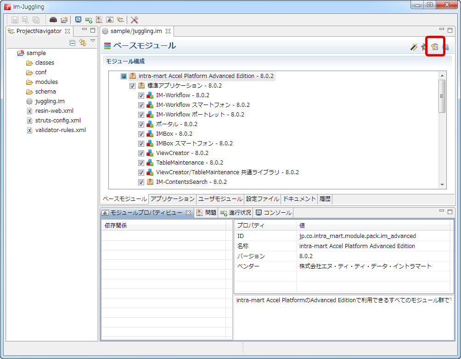This screenshot has width=461, height=359.
Task: Maximize the ProjectNavigator panel
Action: (x=93, y=30)
